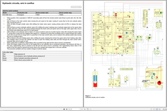Image resolution: width=167 pixels, height=111 pixels.
Task: Click the Figure 1 caption label
Action: [88, 96]
